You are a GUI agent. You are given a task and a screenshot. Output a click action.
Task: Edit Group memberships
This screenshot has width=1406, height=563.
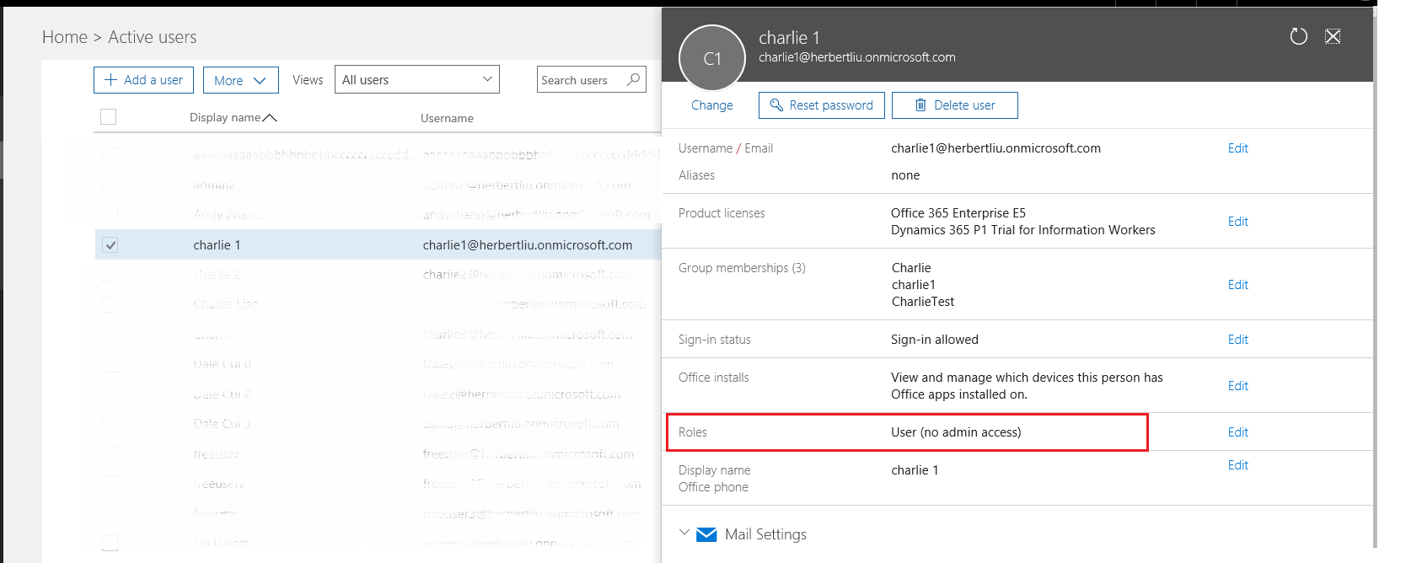[1237, 285]
